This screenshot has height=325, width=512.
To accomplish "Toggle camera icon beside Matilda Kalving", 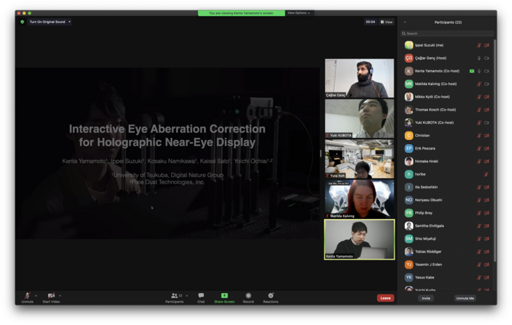I will 486,84.
